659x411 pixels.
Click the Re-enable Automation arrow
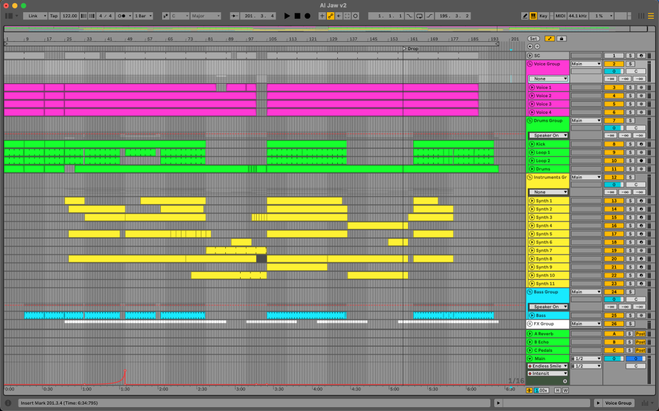(x=339, y=16)
